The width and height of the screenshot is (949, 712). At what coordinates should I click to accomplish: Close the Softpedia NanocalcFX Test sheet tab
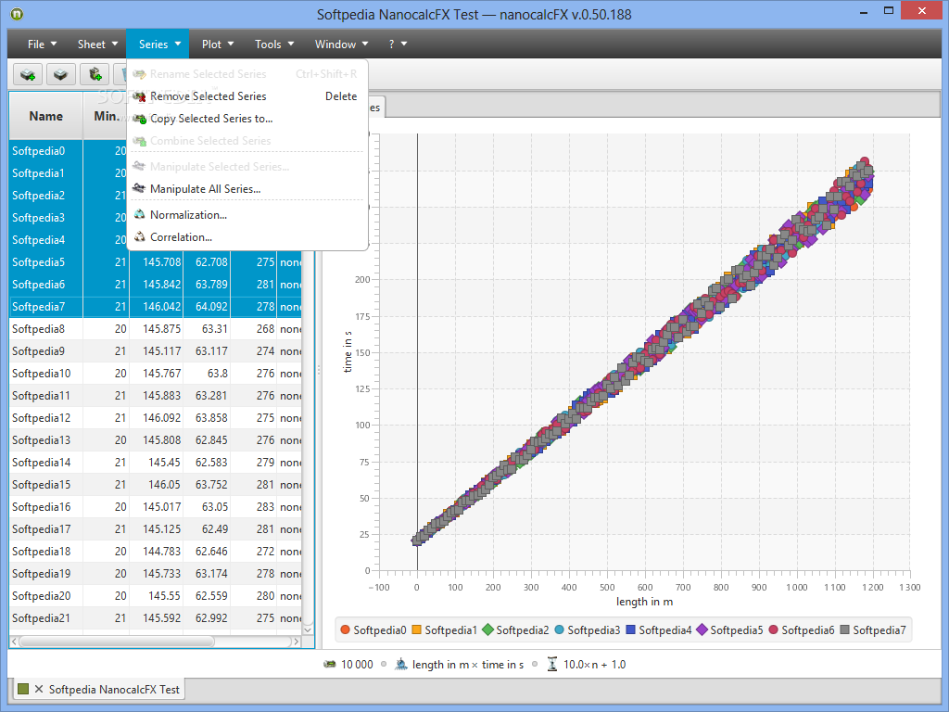click(39, 689)
